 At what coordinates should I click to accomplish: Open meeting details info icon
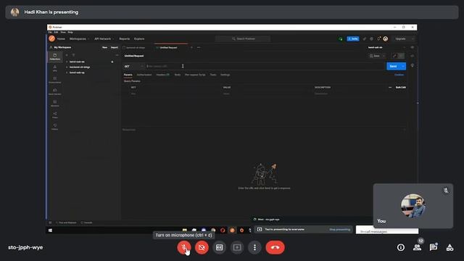pos(401,247)
